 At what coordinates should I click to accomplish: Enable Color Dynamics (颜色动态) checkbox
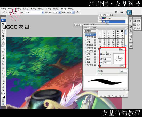click(x=85, y=48)
